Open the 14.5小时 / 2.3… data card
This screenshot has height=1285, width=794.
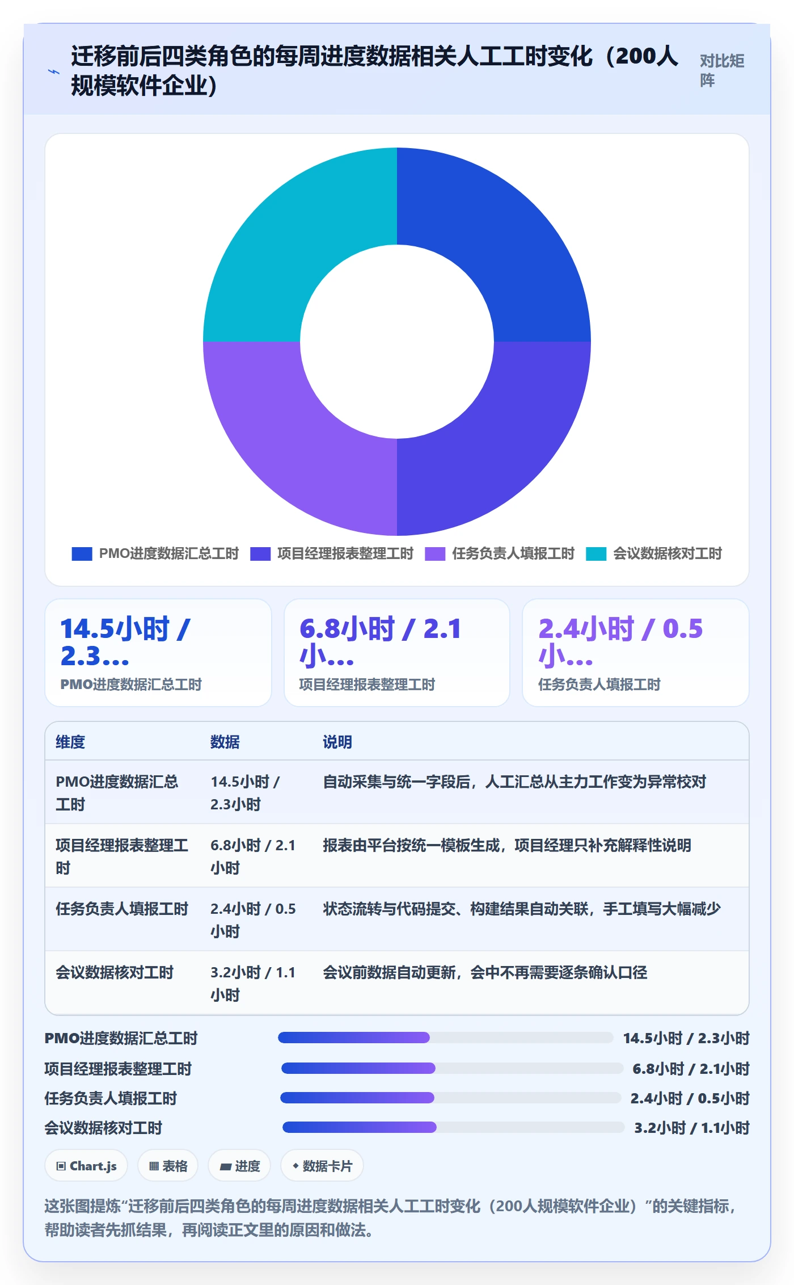[x=158, y=653]
